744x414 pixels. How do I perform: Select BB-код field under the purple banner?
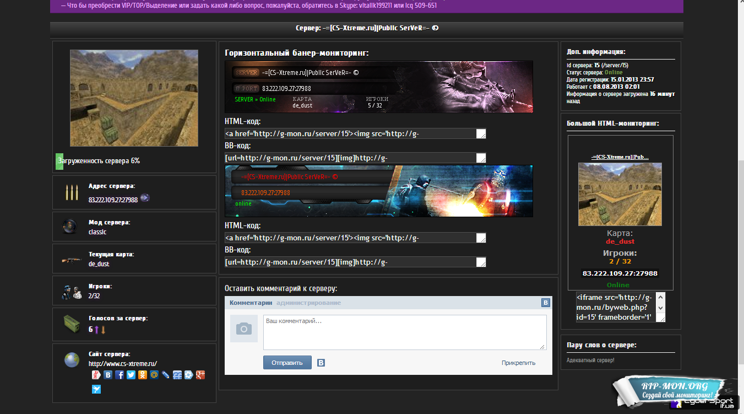tap(355, 158)
